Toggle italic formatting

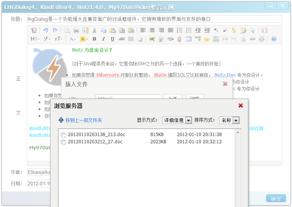tap(104, 39)
